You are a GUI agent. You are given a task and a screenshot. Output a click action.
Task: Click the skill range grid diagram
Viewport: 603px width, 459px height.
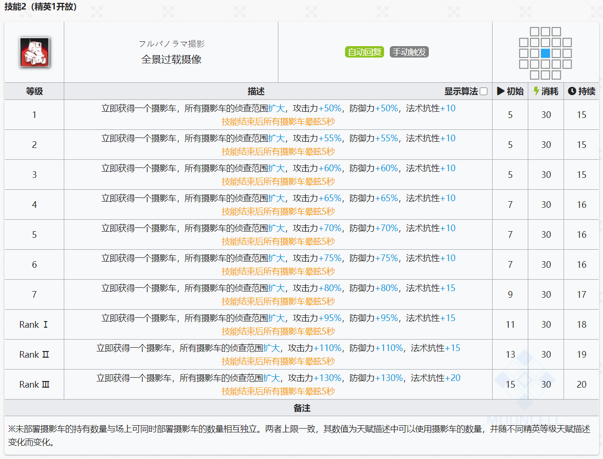pos(545,53)
